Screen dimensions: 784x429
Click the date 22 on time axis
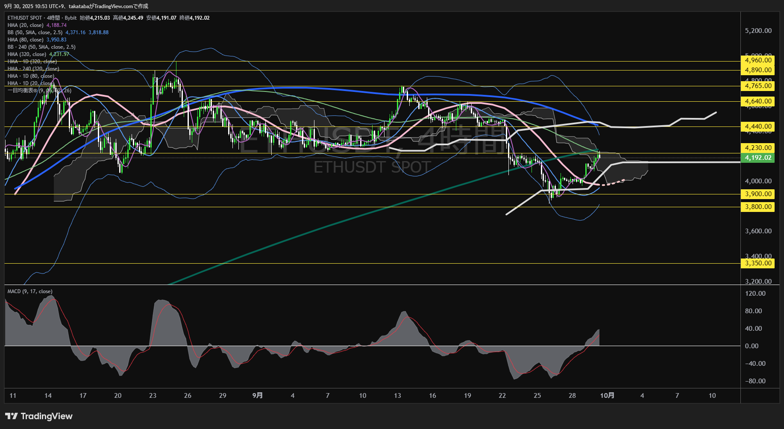point(502,396)
